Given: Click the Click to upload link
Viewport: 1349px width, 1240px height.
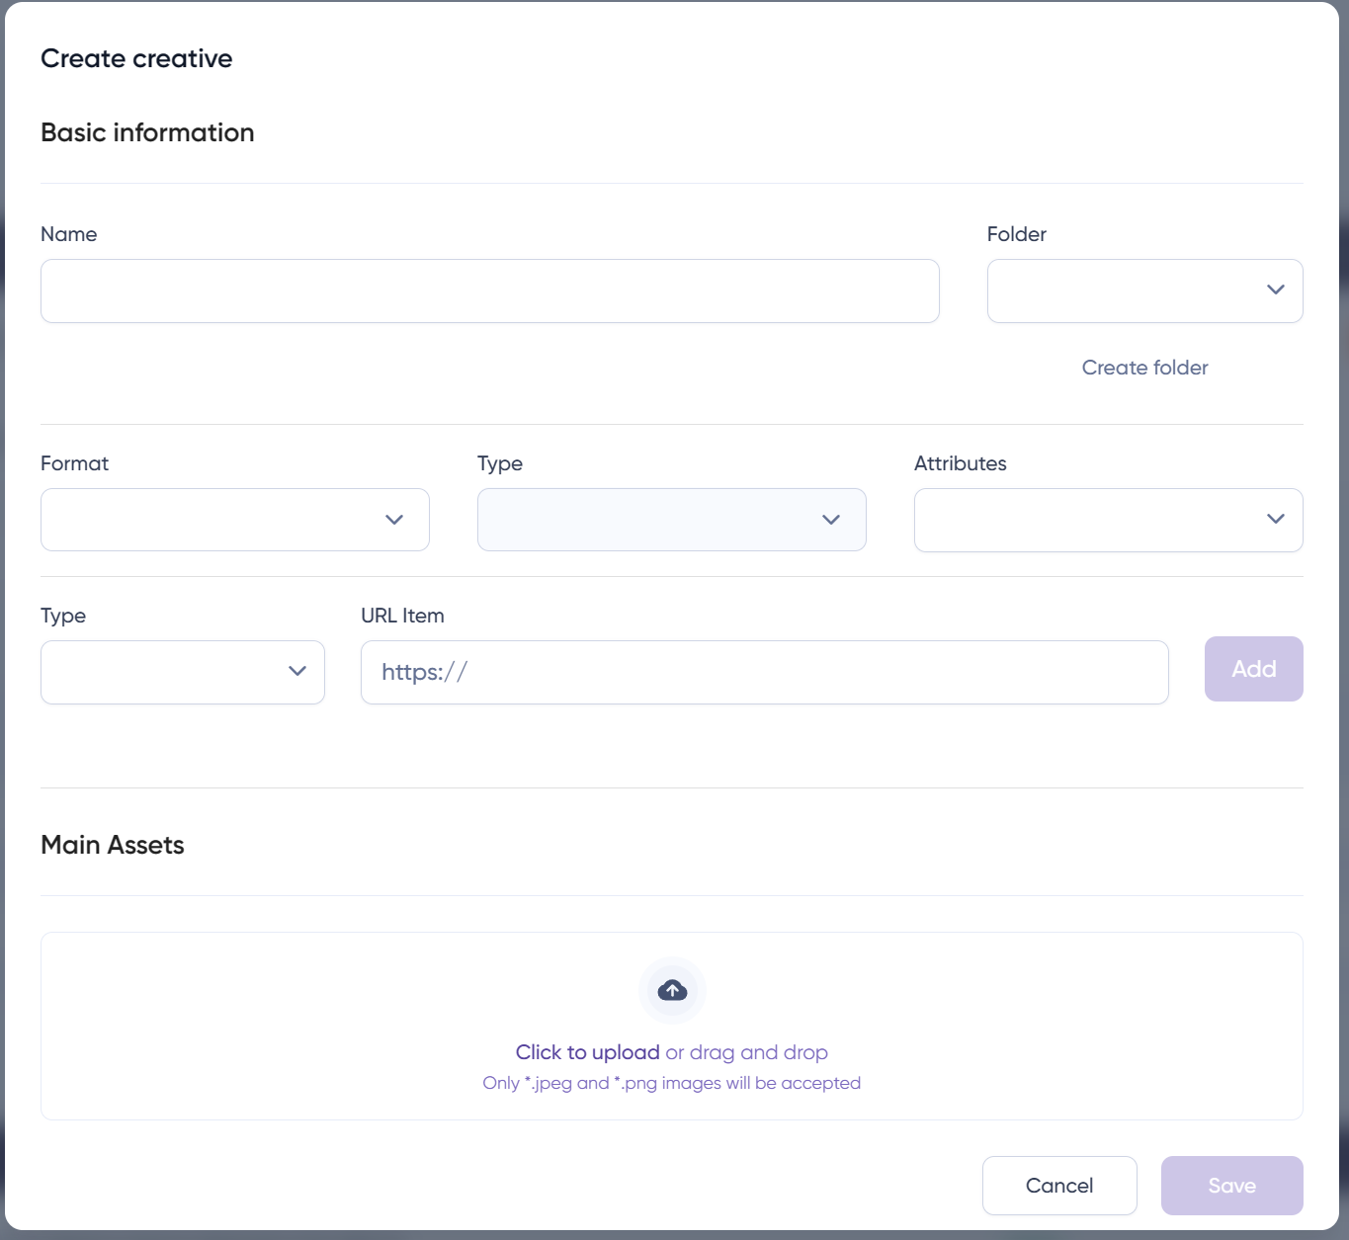Looking at the screenshot, I should 587,1051.
